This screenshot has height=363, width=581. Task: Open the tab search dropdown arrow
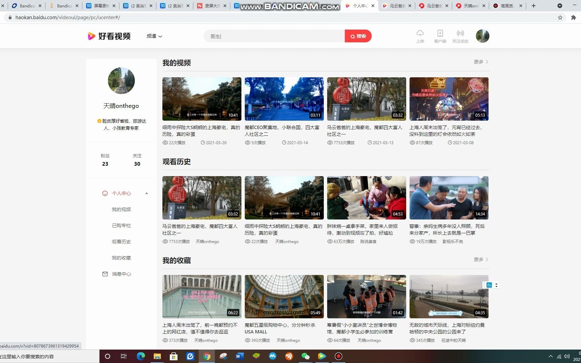pos(560,6)
